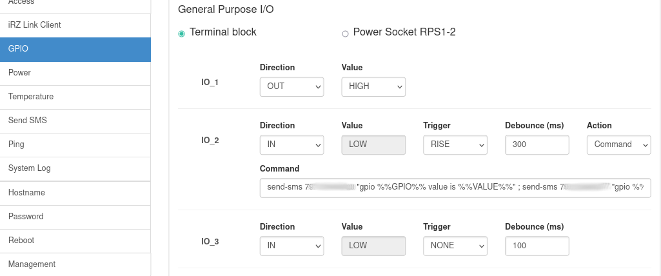Open the IO_1 Value dropdown showing HIGH
The image size is (661, 276).
[x=373, y=86]
